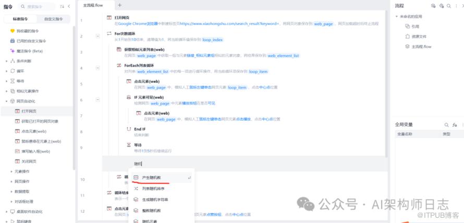Image resolution: width=464 pixels, height=223 pixels.
Task: Collapse the 网页自动化 category
Action: pyautogui.click(x=6, y=101)
